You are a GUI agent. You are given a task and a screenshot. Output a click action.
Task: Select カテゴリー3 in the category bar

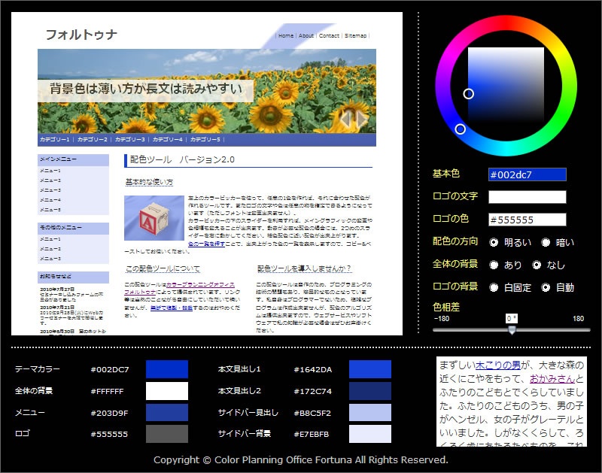point(130,140)
